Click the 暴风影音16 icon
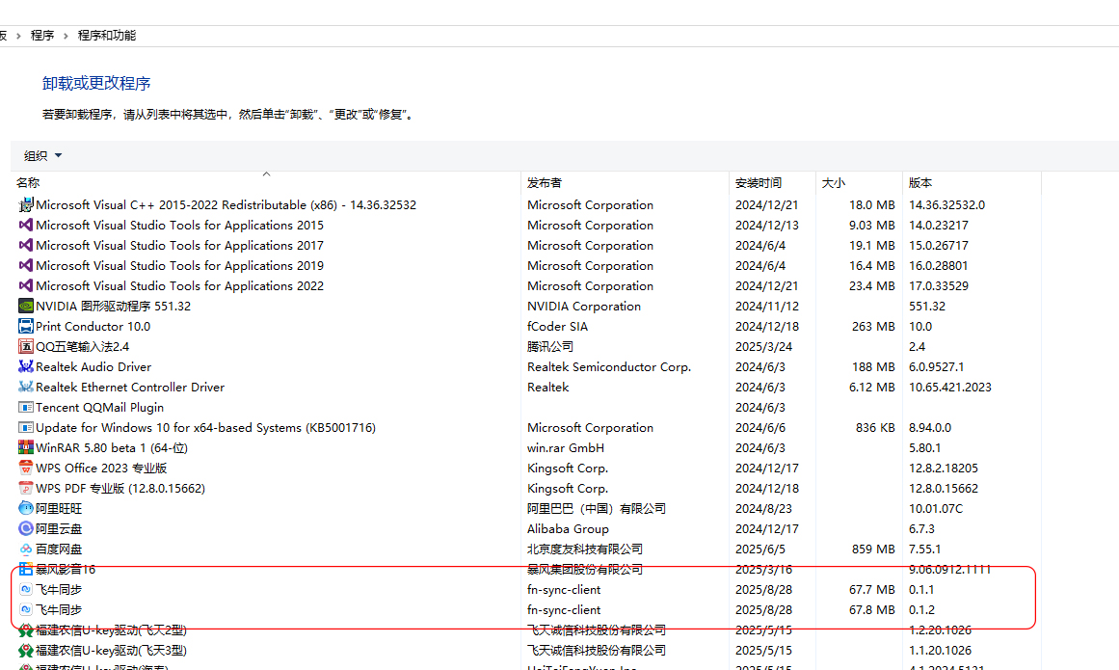Image resolution: width=1119 pixels, height=670 pixels. click(26, 570)
